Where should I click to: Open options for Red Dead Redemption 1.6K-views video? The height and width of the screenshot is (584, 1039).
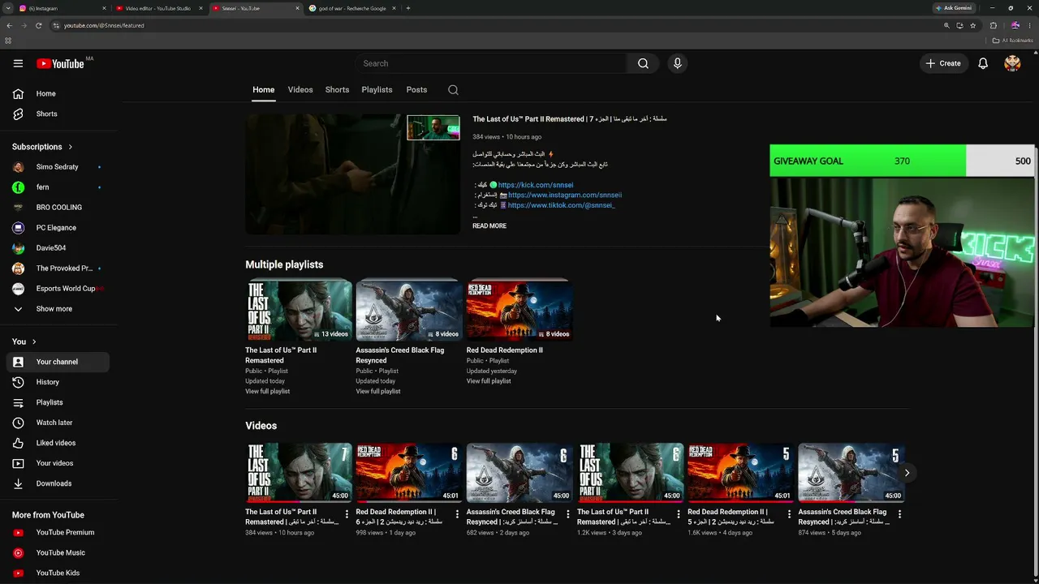tap(789, 514)
